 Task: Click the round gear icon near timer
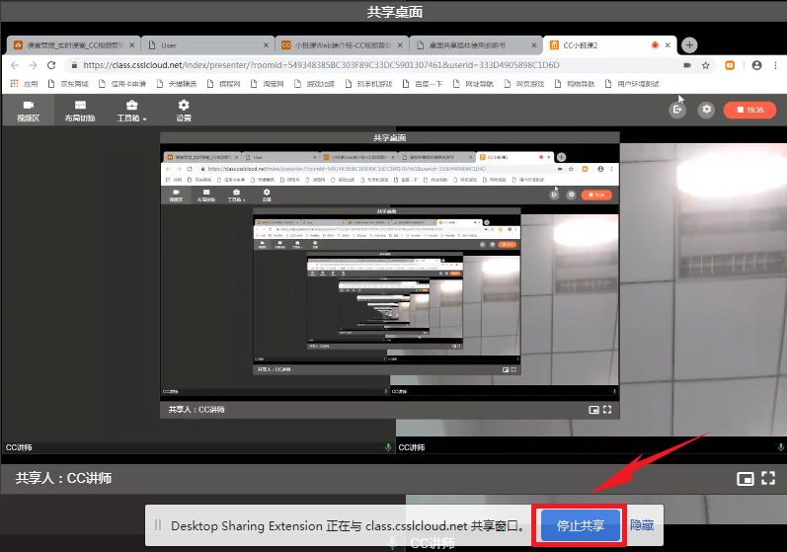706,110
